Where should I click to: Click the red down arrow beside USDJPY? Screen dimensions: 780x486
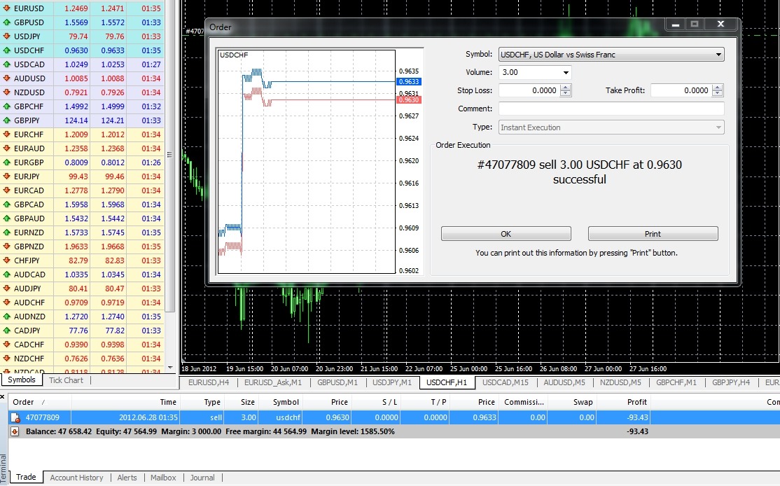(x=6, y=36)
